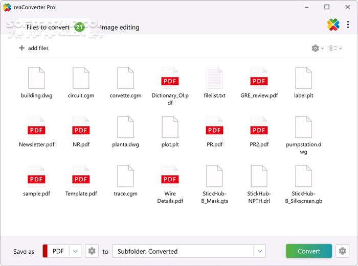This screenshot has width=358, height=266.
Task: Expand the PDF output format dropdown
Action: tap(76, 251)
